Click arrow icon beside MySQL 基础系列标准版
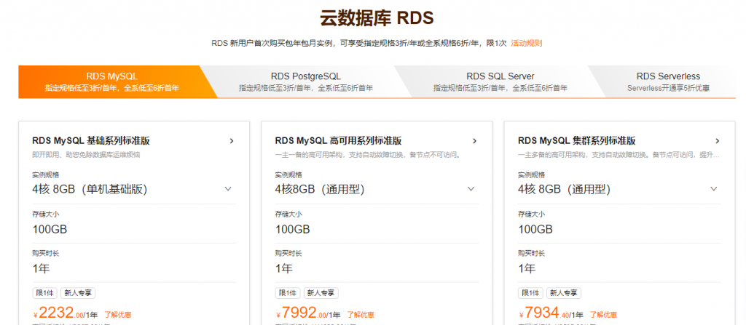Viewport: 746px width, 325px height. (232, 141)
